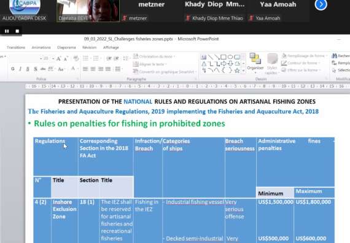The width and height of the screenshot is (350, 243).
Task: Open Contour de forme outline color
Action: click(301, 63)
